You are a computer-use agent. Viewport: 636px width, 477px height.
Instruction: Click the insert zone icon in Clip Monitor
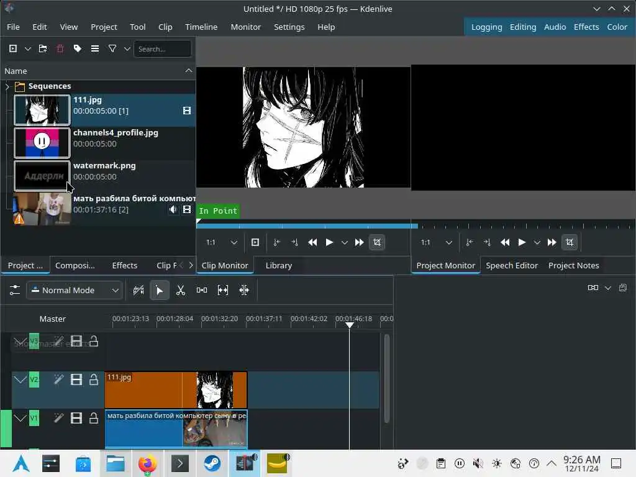[255, 242]
